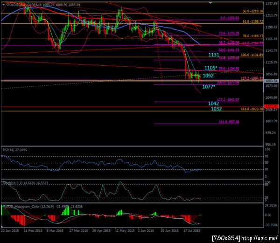The height and width of the screenshot is (243, 280).
Task: Click 1213.79 on the price axis
Action: coord(271,15)
